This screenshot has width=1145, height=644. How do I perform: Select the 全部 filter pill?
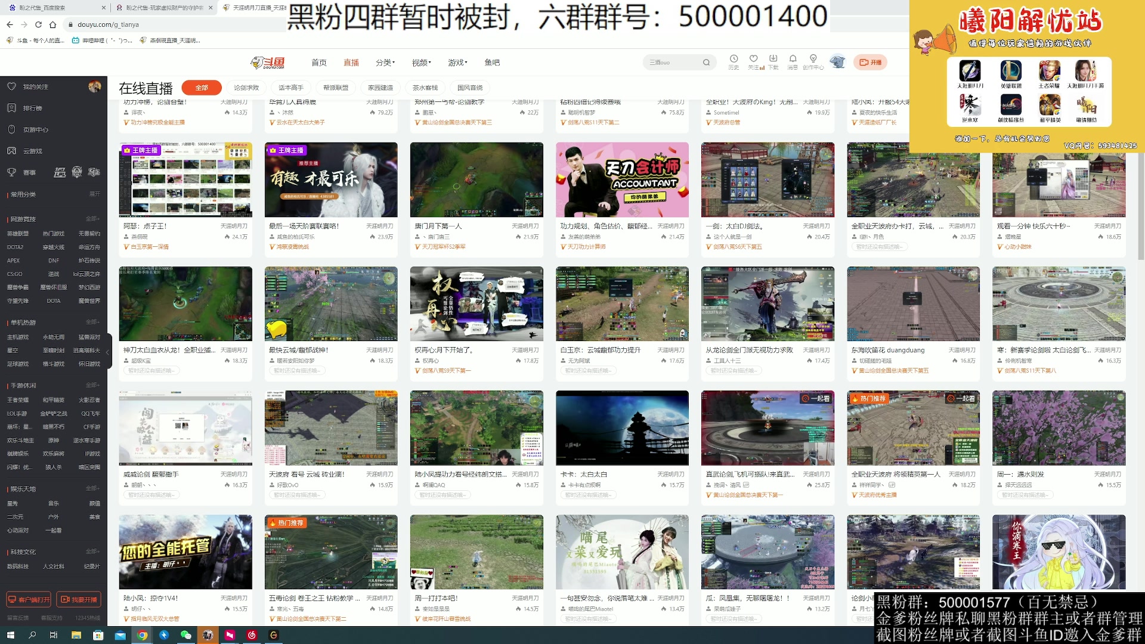coord(202,88)
